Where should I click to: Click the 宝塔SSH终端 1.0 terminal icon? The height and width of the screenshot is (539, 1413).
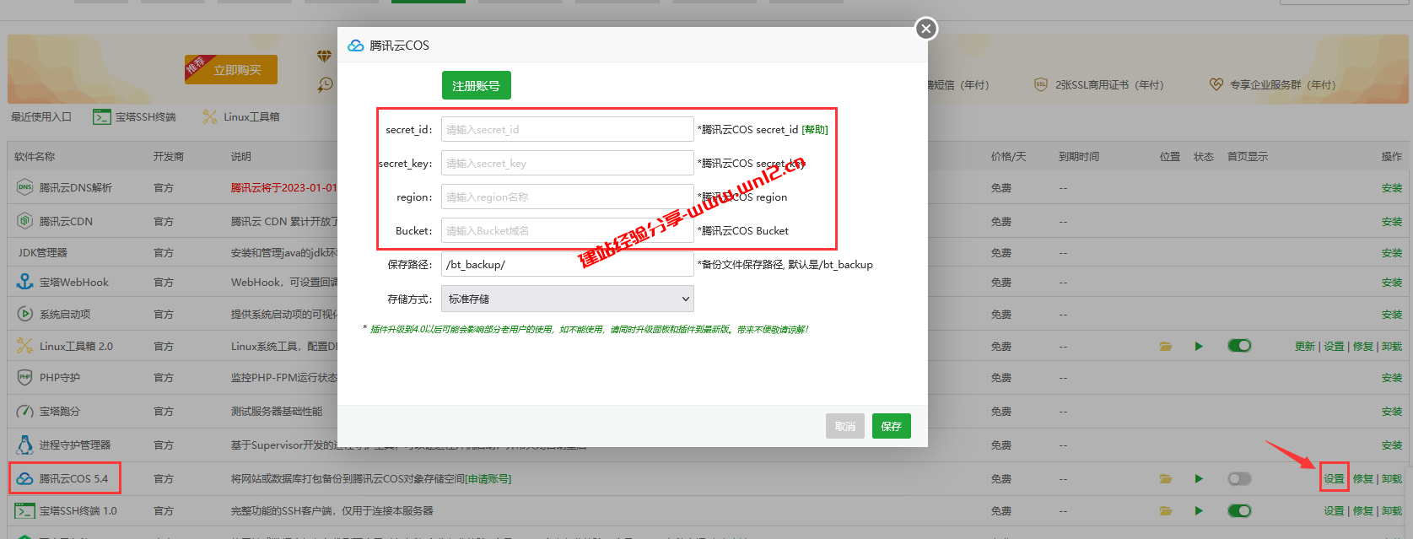coord(24,510)
